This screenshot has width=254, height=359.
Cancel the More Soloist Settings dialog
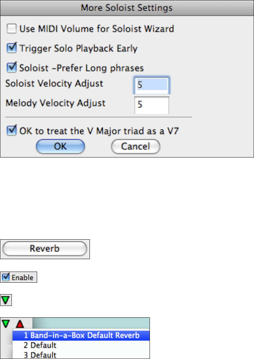pos(135,146)
